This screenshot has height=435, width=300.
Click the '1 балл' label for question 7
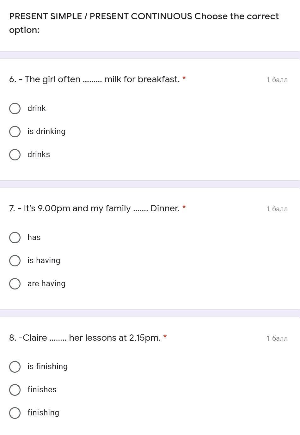coord(277,209)
